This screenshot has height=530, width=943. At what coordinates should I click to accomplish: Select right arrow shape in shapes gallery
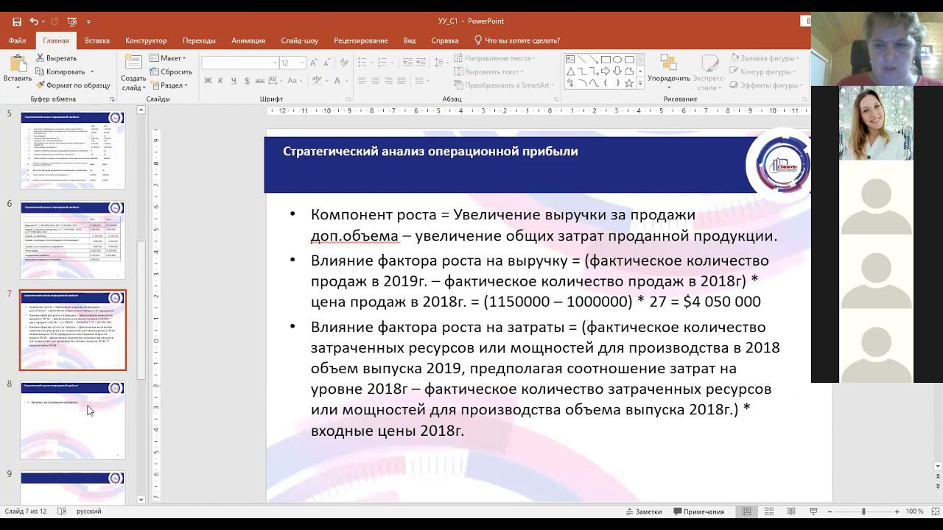(x=606, y=71)
